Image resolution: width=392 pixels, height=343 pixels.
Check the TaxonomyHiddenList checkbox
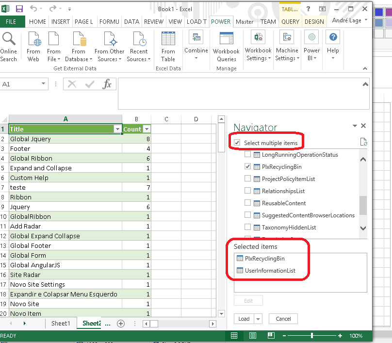click(247, 227)
